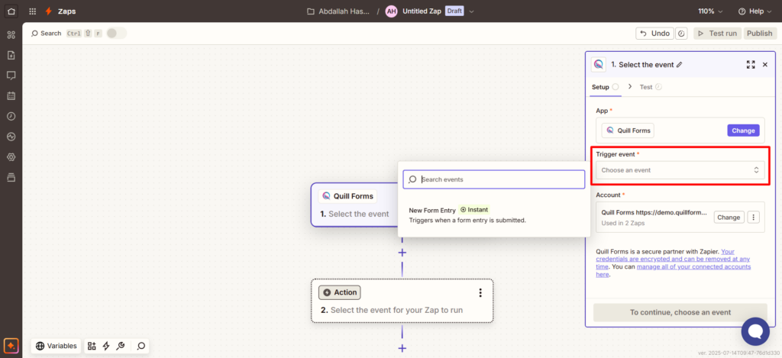Click the add-apps grid icon in bottom toolbar

coord(92,346)
